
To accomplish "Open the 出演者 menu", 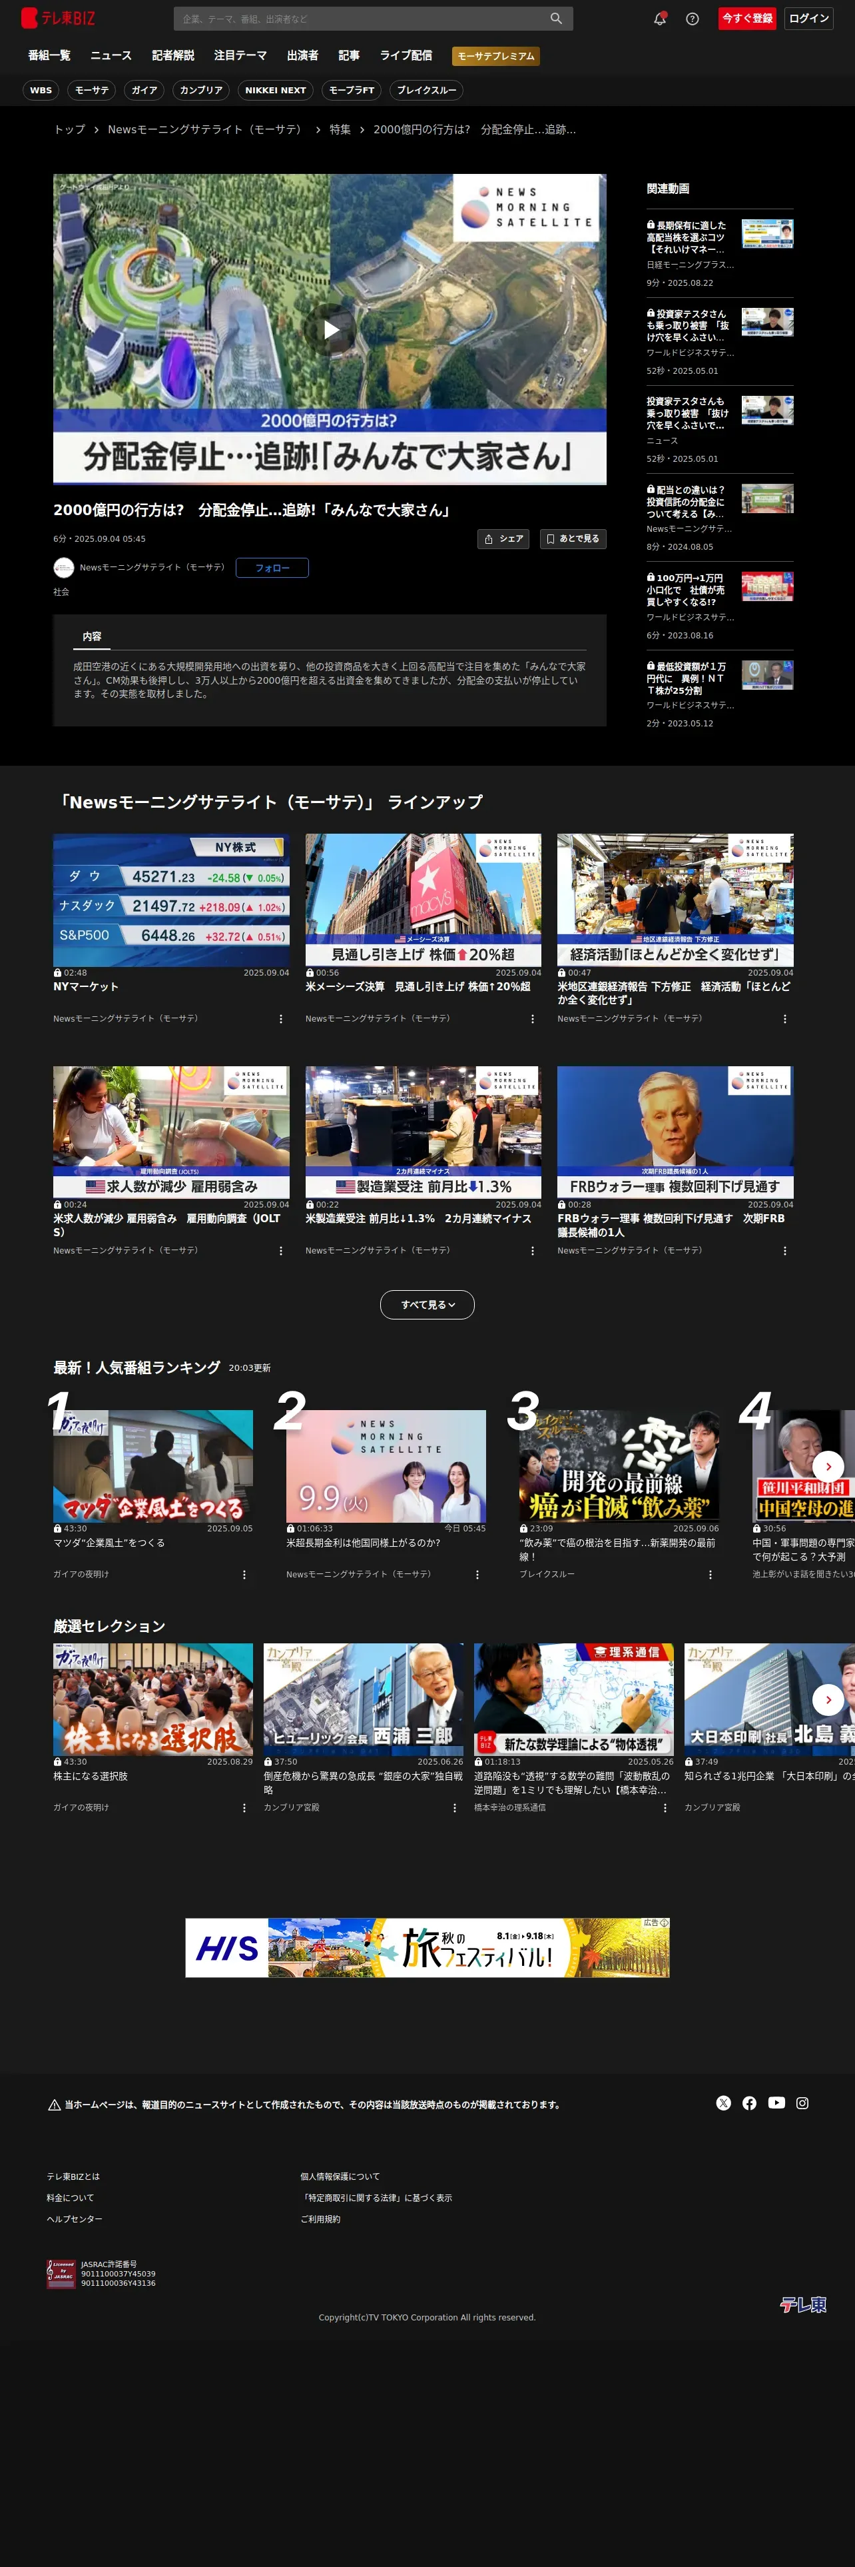I will (302, 56).
